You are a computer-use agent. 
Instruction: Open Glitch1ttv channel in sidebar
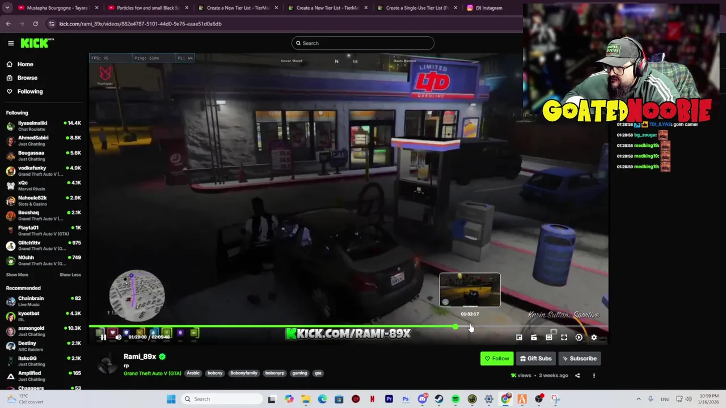point(44,245)
